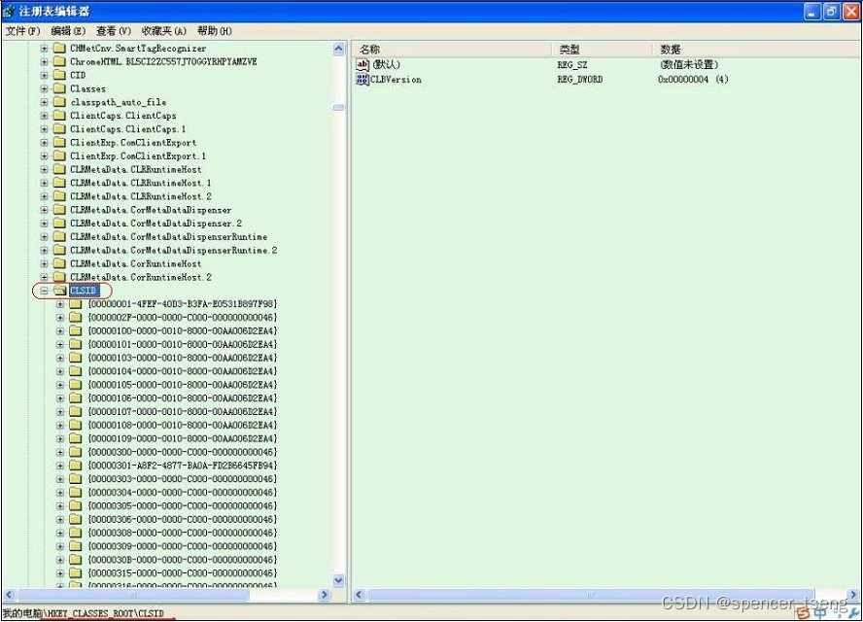863x622 pixels.
Task: Collapse the CLSID node with its minus box
Action: [x=43, y=290]
